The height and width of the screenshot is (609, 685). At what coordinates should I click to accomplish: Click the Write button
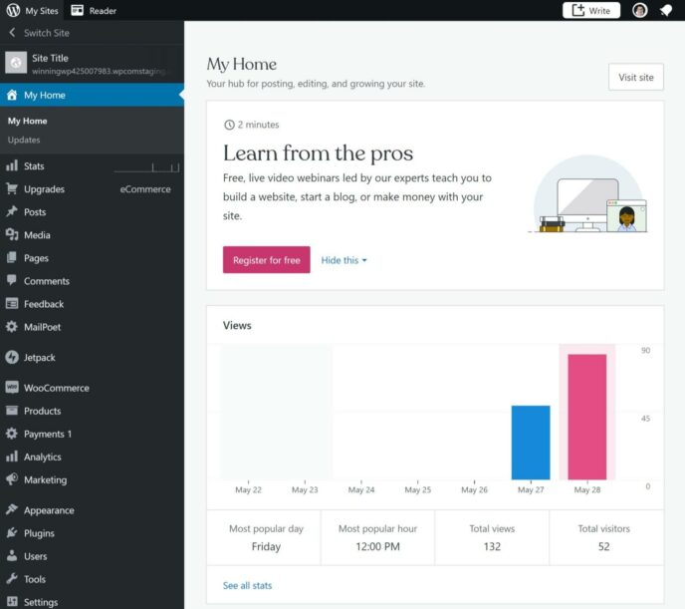[x=591, y=11]
